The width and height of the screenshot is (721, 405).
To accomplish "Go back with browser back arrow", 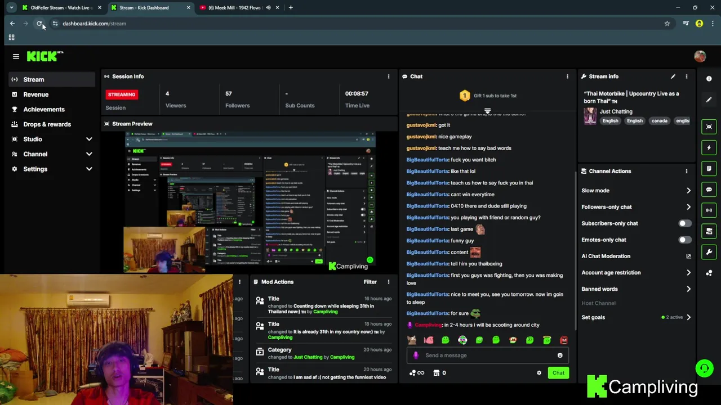I will (x=12, y=24).
